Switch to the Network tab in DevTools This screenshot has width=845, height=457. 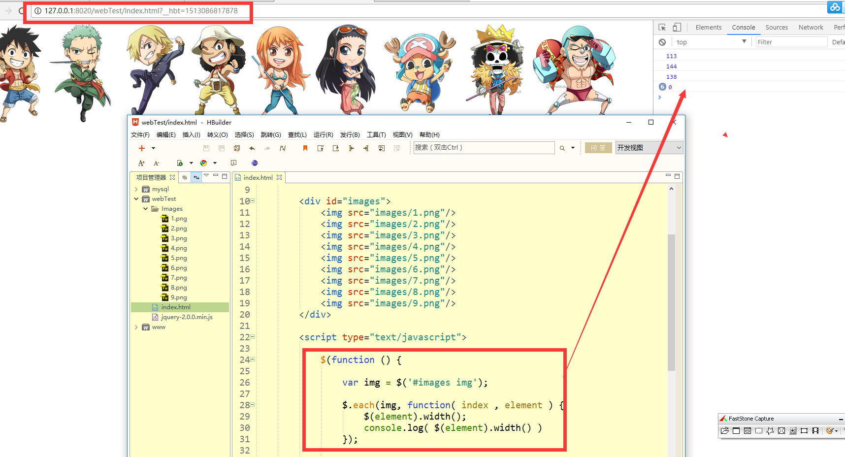tap(811, 28)
